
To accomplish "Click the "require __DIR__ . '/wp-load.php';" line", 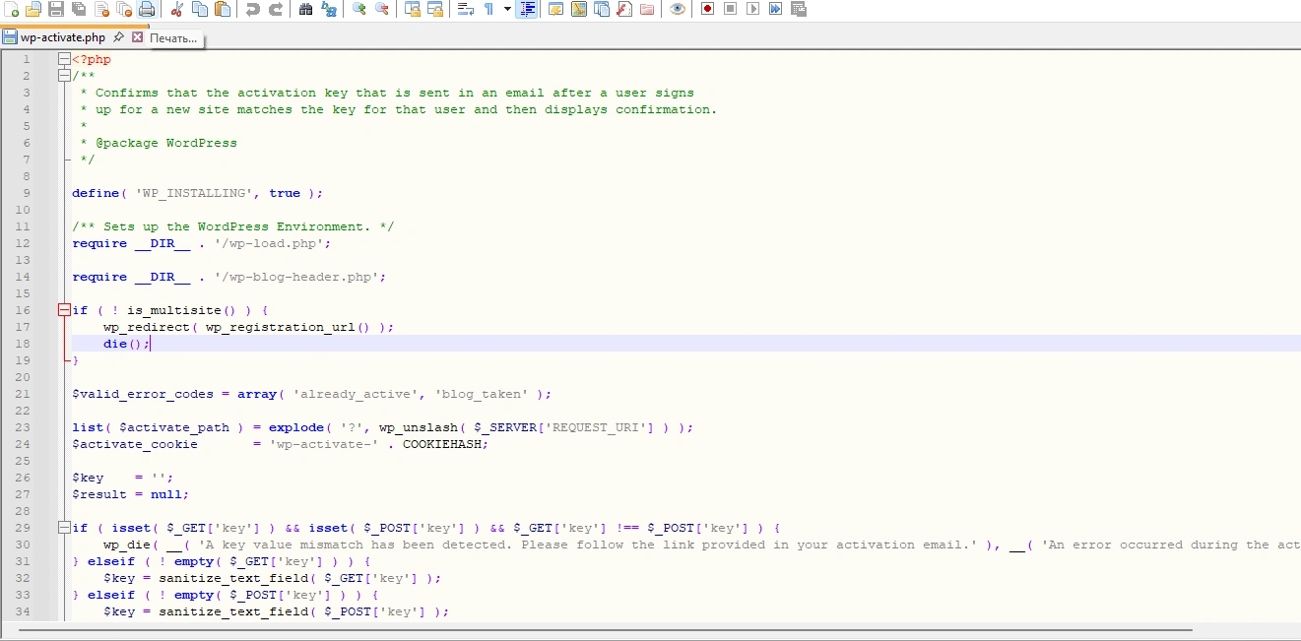I will click(202, 243).
